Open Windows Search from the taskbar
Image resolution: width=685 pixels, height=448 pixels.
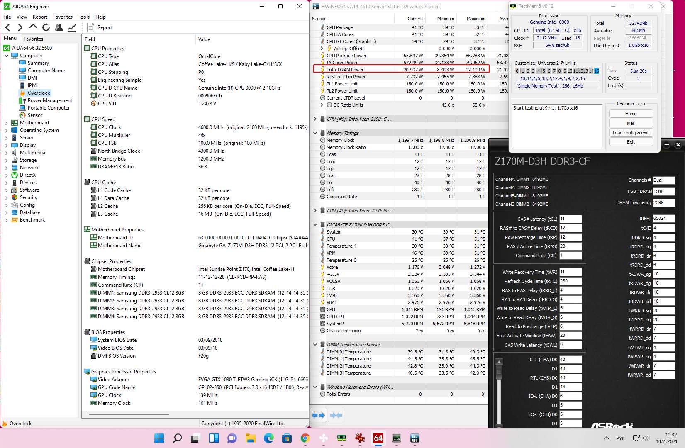pyautogui.click(x=177, y=438)
